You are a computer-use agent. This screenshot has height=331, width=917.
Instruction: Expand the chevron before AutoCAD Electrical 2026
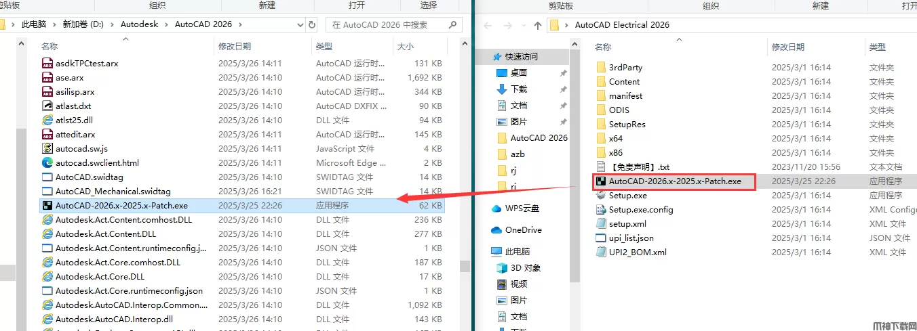[x=567, y=24]
